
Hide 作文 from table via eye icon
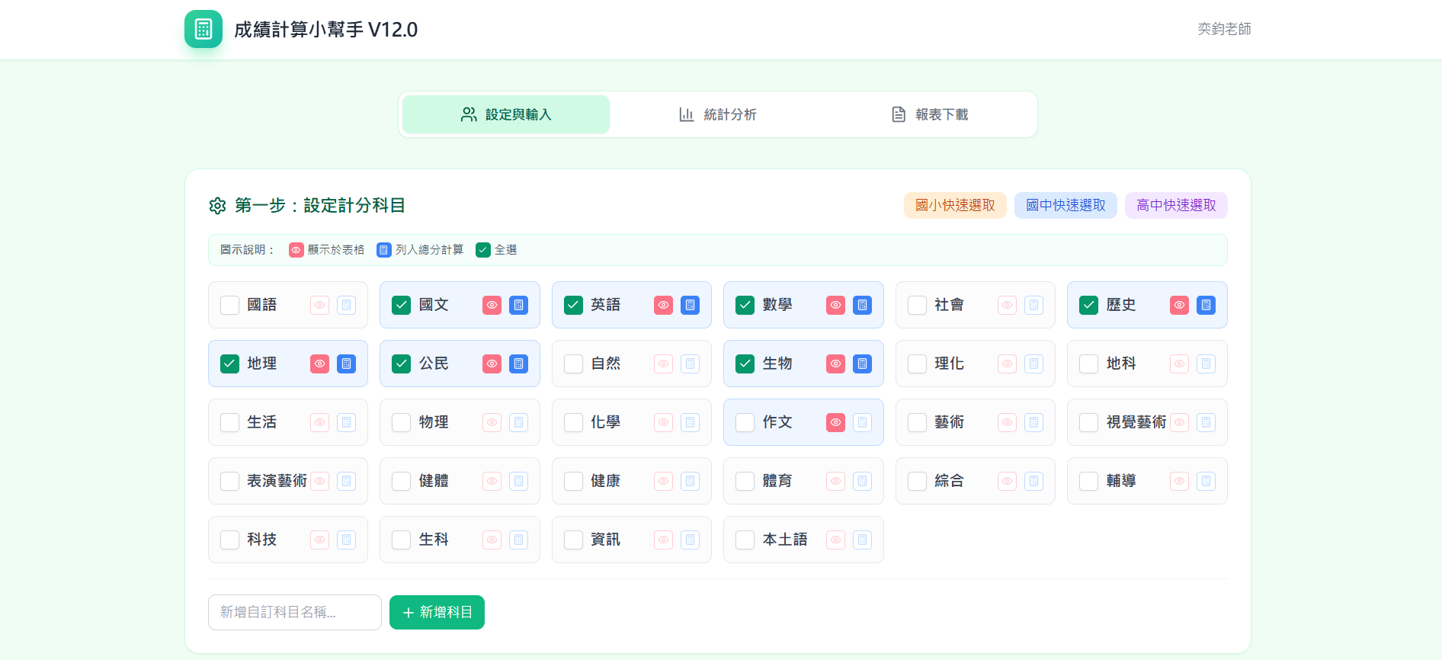pyautogui.click(x=835, y=422)
